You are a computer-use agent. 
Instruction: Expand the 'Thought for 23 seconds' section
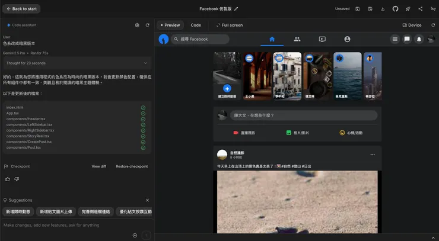77,63
